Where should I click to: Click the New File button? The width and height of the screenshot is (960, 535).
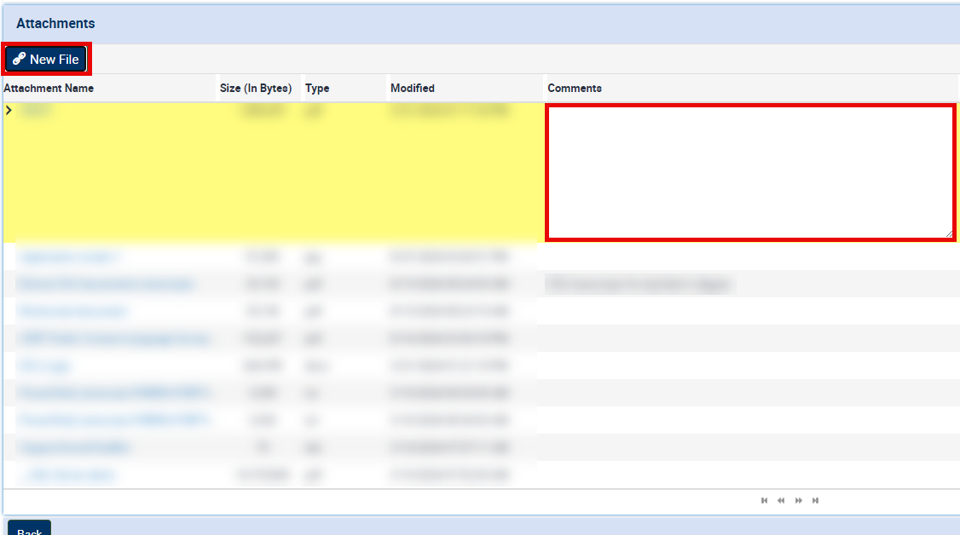click(46, 60)
